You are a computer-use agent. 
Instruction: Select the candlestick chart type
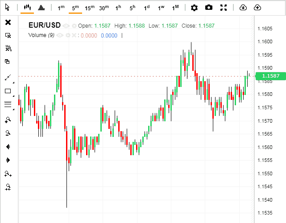27,8
